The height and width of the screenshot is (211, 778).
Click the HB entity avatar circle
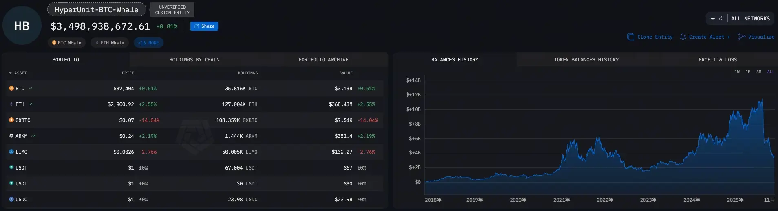(x=22, y=26)
